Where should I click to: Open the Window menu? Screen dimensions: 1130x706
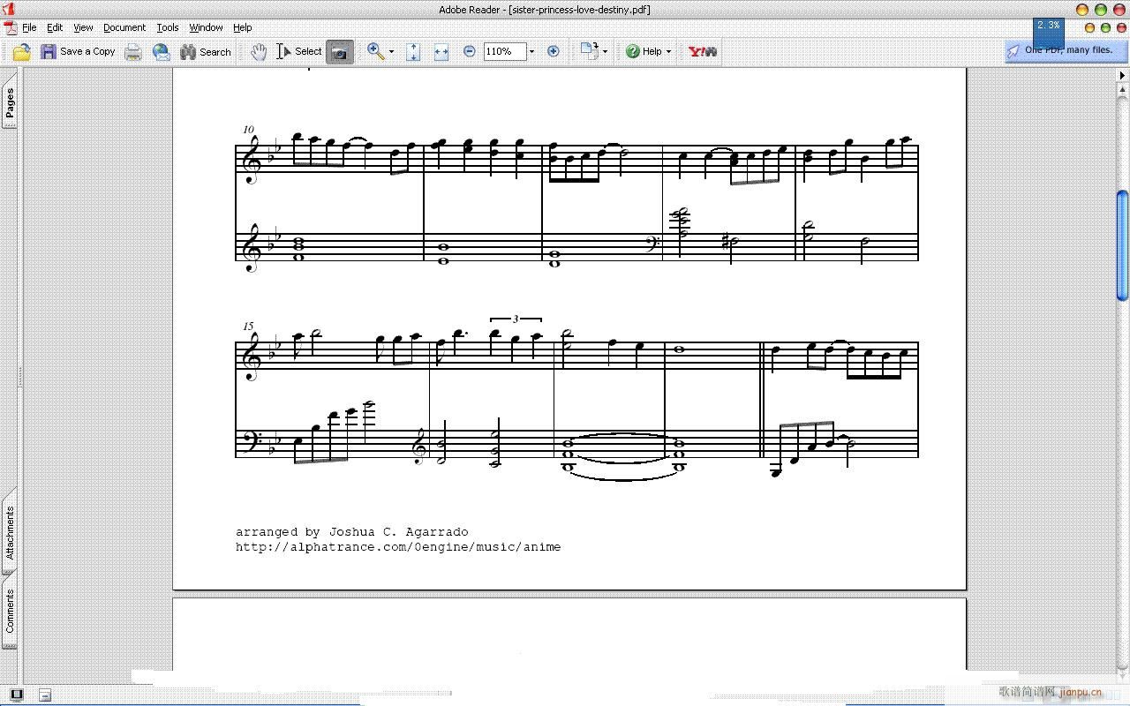(206, 27)
